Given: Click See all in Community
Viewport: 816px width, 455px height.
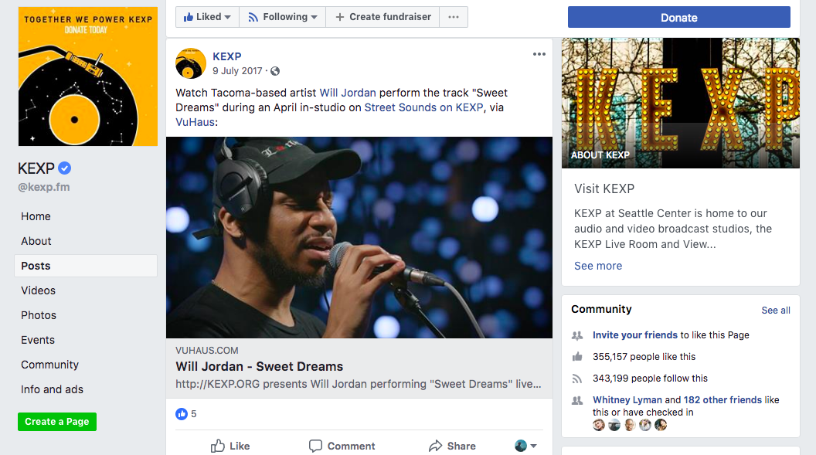Looking at the screenshot, I should coord(775,311).
